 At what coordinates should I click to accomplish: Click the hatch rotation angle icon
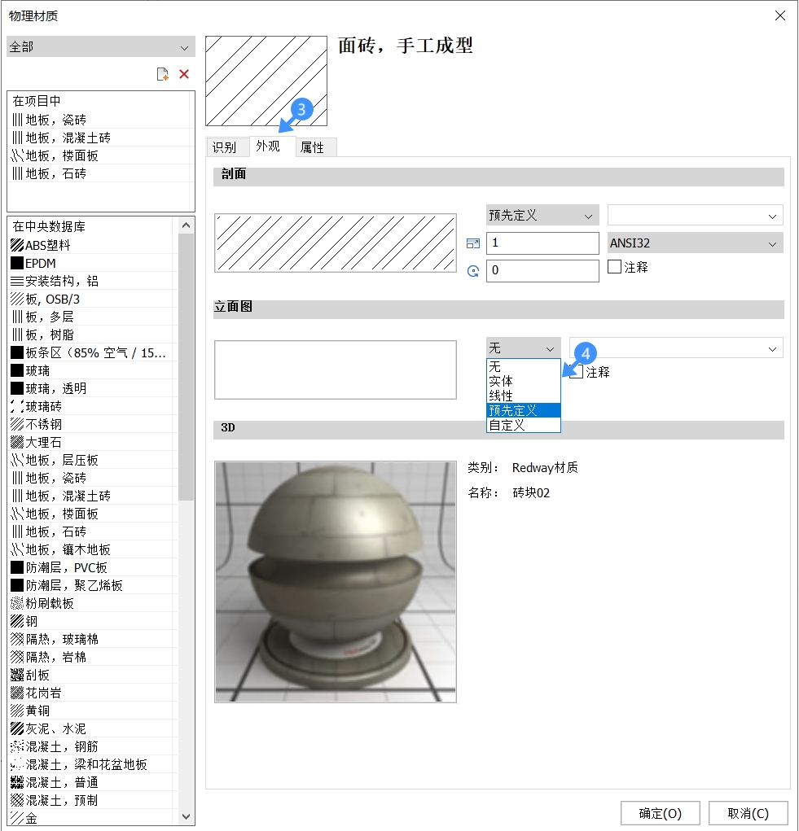(473, 271)
